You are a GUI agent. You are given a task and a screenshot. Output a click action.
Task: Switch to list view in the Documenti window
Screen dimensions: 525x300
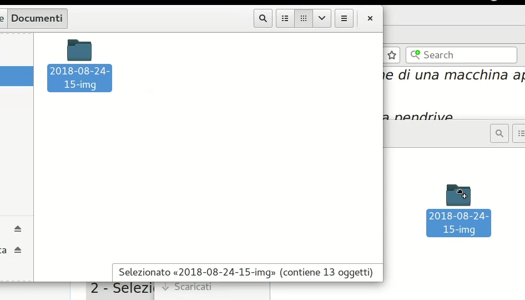[285, 18]
